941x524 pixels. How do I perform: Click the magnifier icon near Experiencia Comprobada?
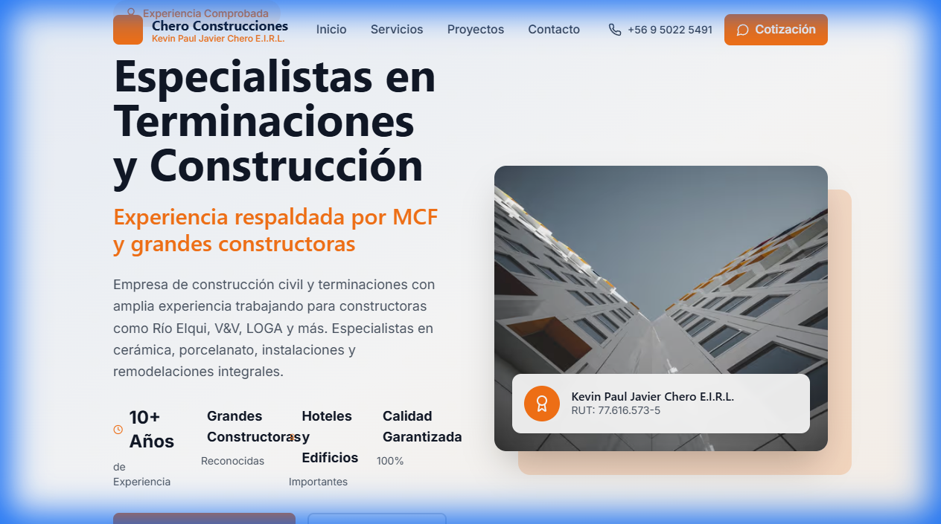[130, 13]
